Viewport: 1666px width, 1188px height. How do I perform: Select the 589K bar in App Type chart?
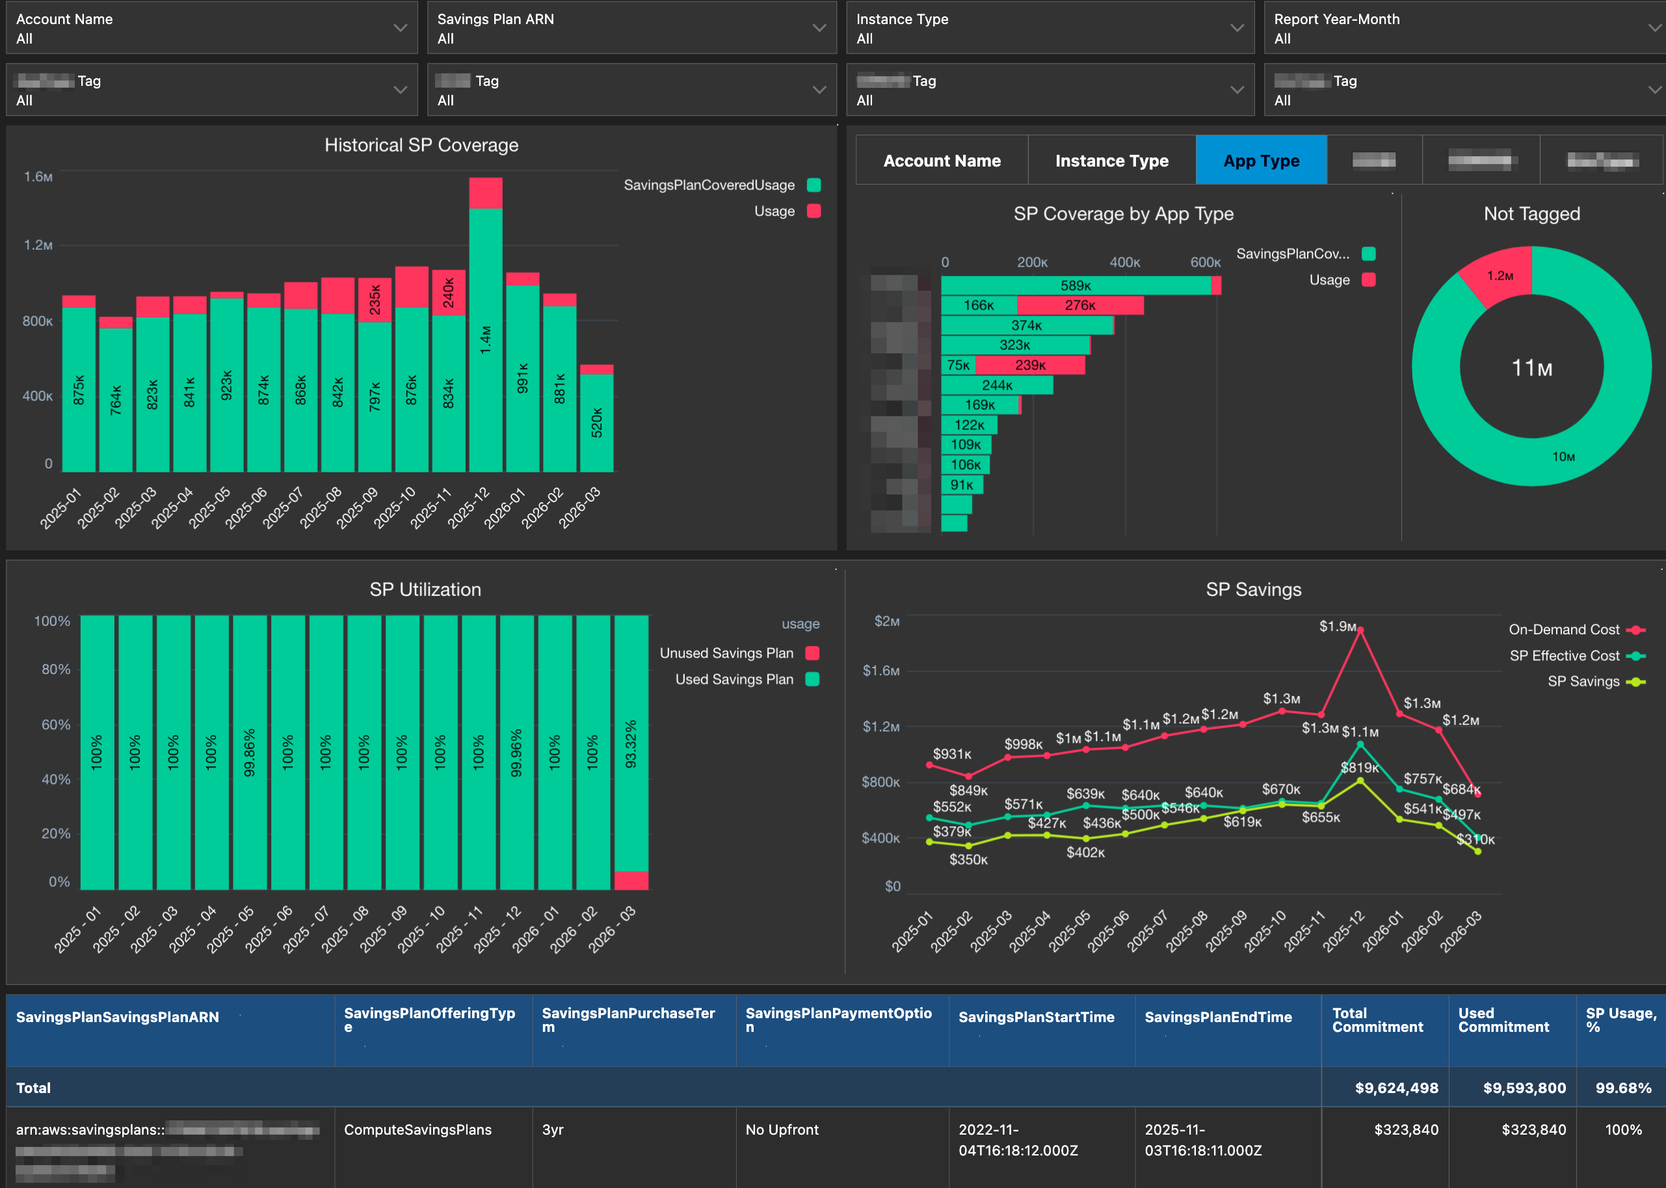(x=1076, y=286)
